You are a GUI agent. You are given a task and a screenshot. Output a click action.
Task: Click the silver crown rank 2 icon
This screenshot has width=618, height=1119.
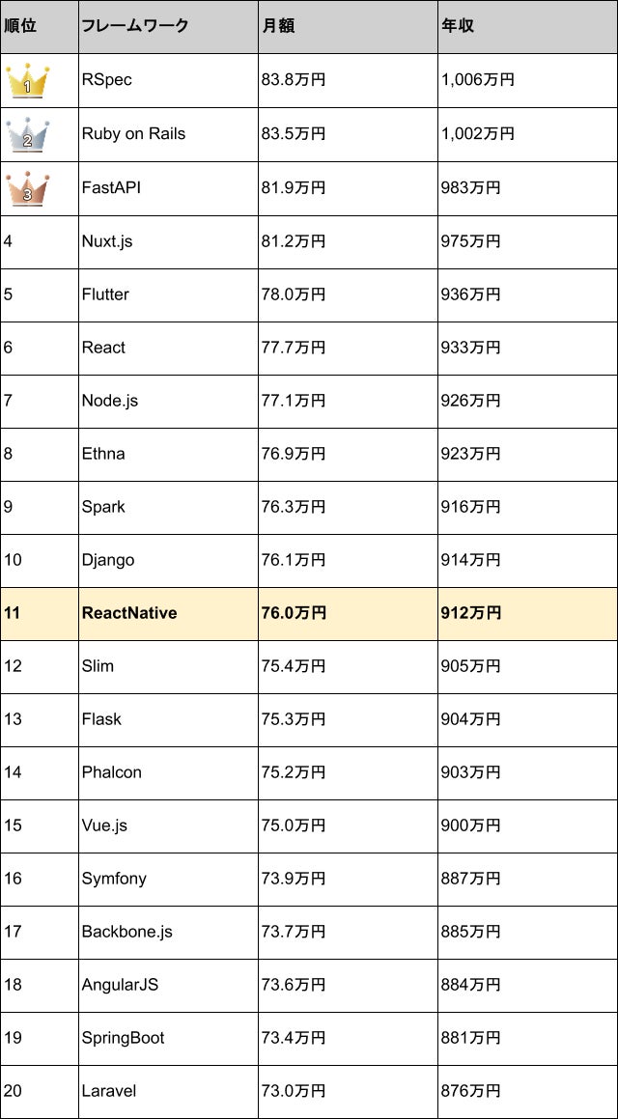[x=27, y=134]
